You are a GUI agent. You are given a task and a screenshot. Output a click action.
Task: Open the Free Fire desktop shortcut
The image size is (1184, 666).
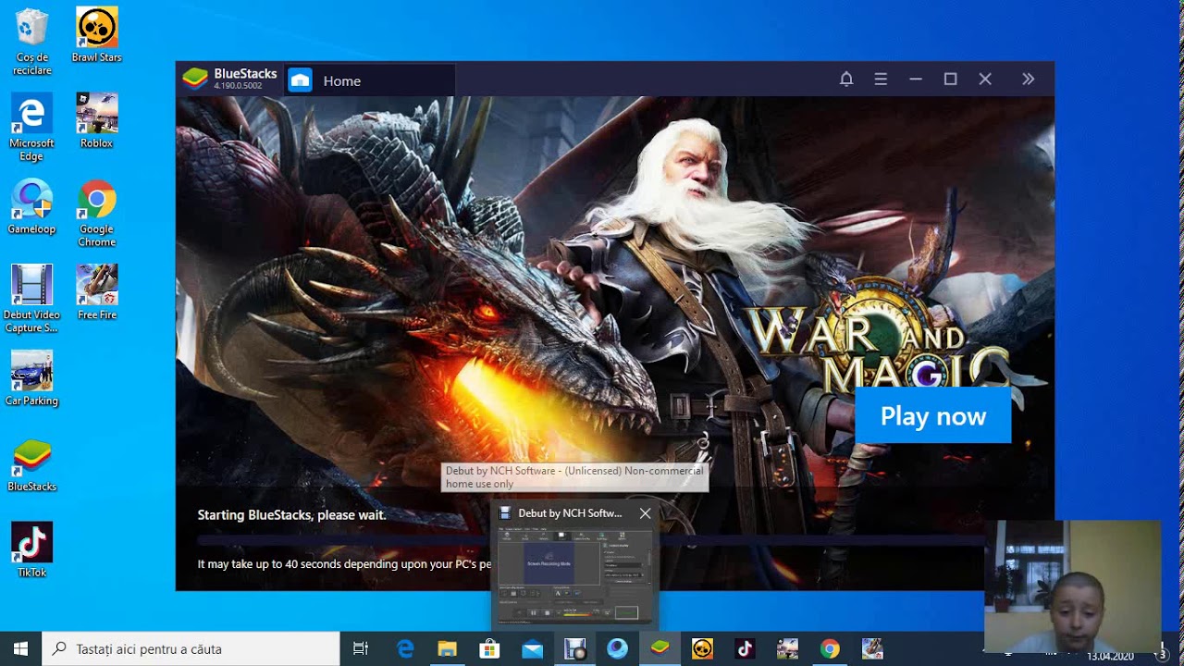(x=96, y=292)
